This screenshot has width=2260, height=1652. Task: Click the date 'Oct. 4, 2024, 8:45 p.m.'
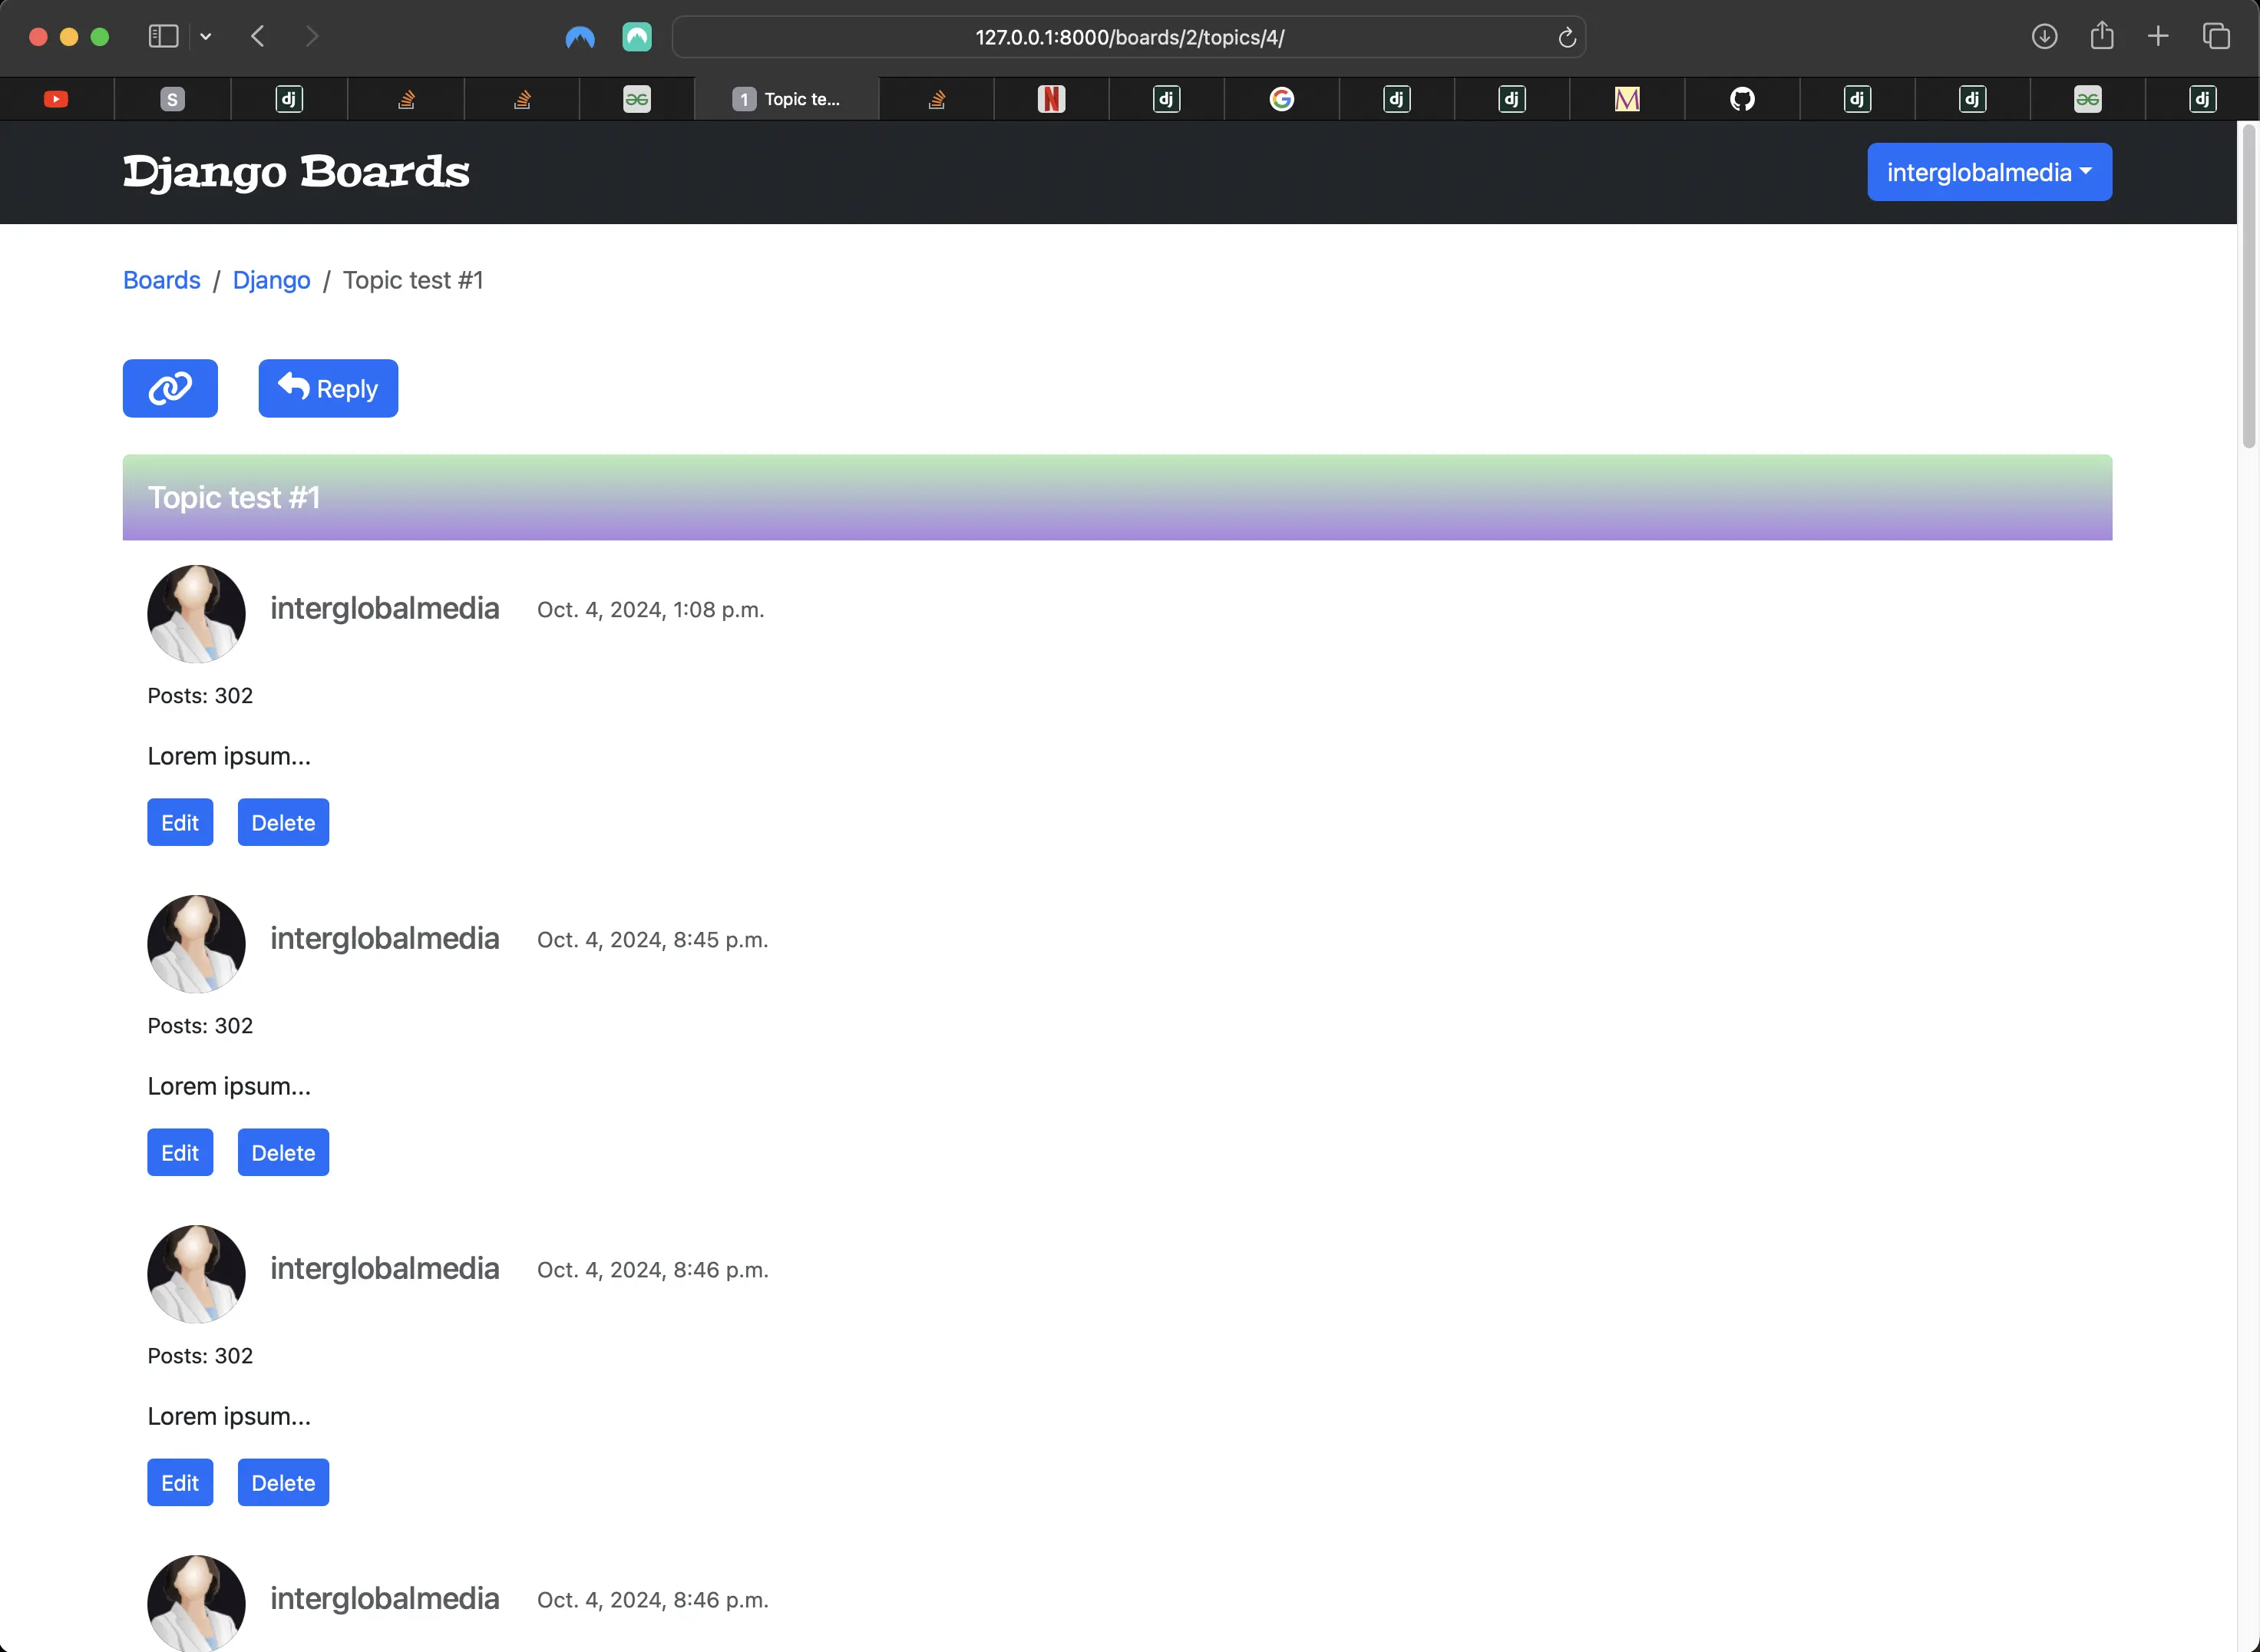tap(652, 940)
